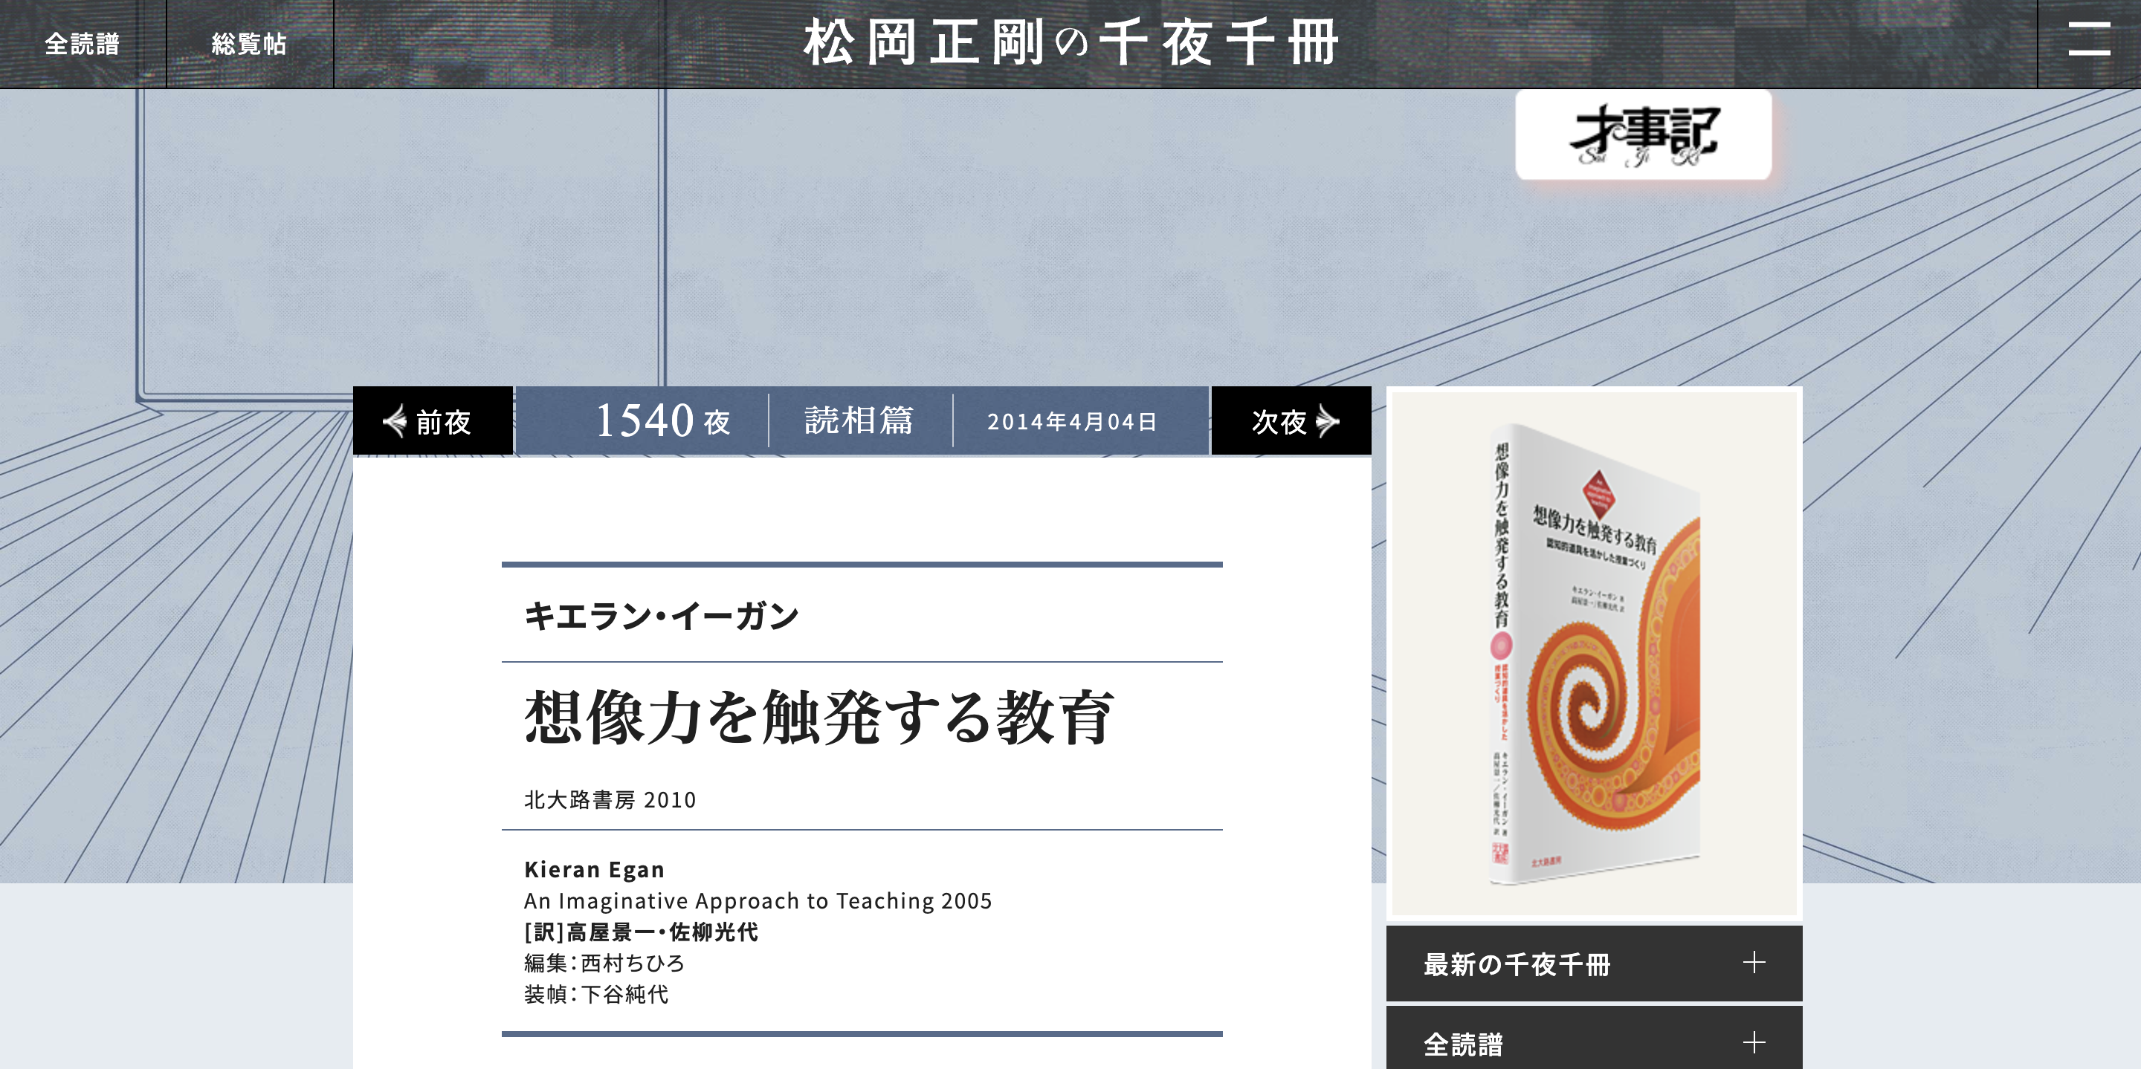This screenshot has width=2141, height=1069.
Task: Click the date 2014年4月04日
Action: [x=1071, y=422]
